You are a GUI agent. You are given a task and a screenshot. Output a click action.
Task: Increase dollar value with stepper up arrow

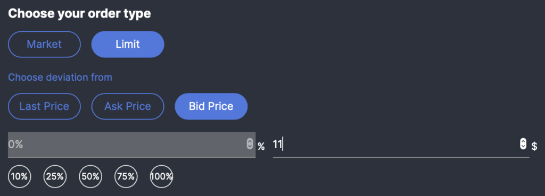click(x=523, y=141)
